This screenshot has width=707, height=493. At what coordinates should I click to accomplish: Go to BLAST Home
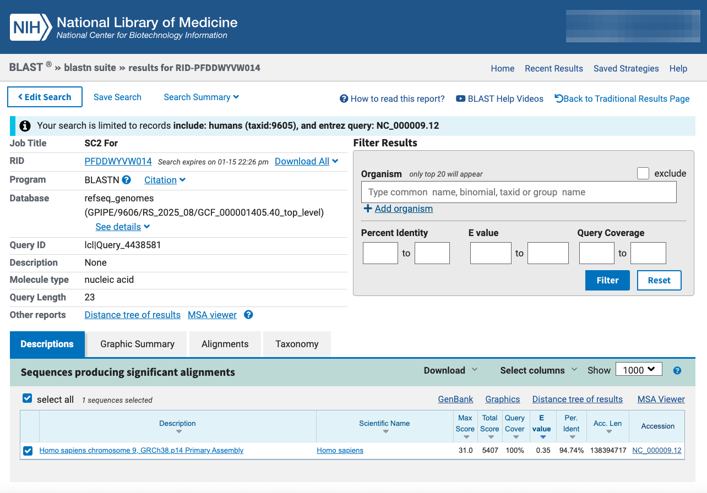click(503, 68)
